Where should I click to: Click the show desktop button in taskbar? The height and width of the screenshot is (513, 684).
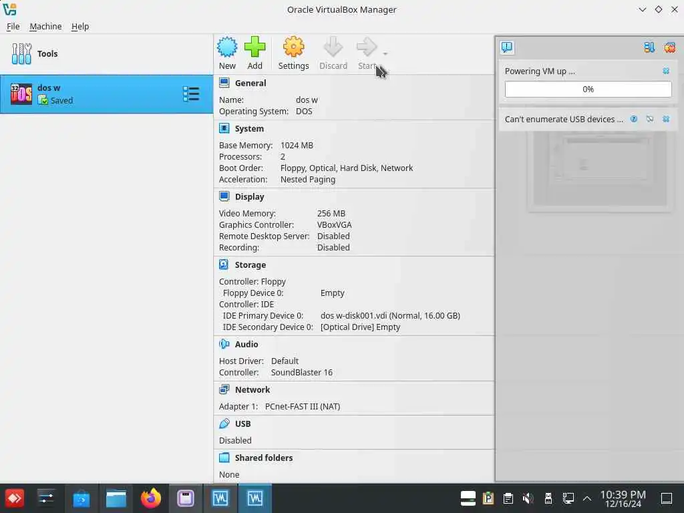pyautogui.click(x=667, y=498)
